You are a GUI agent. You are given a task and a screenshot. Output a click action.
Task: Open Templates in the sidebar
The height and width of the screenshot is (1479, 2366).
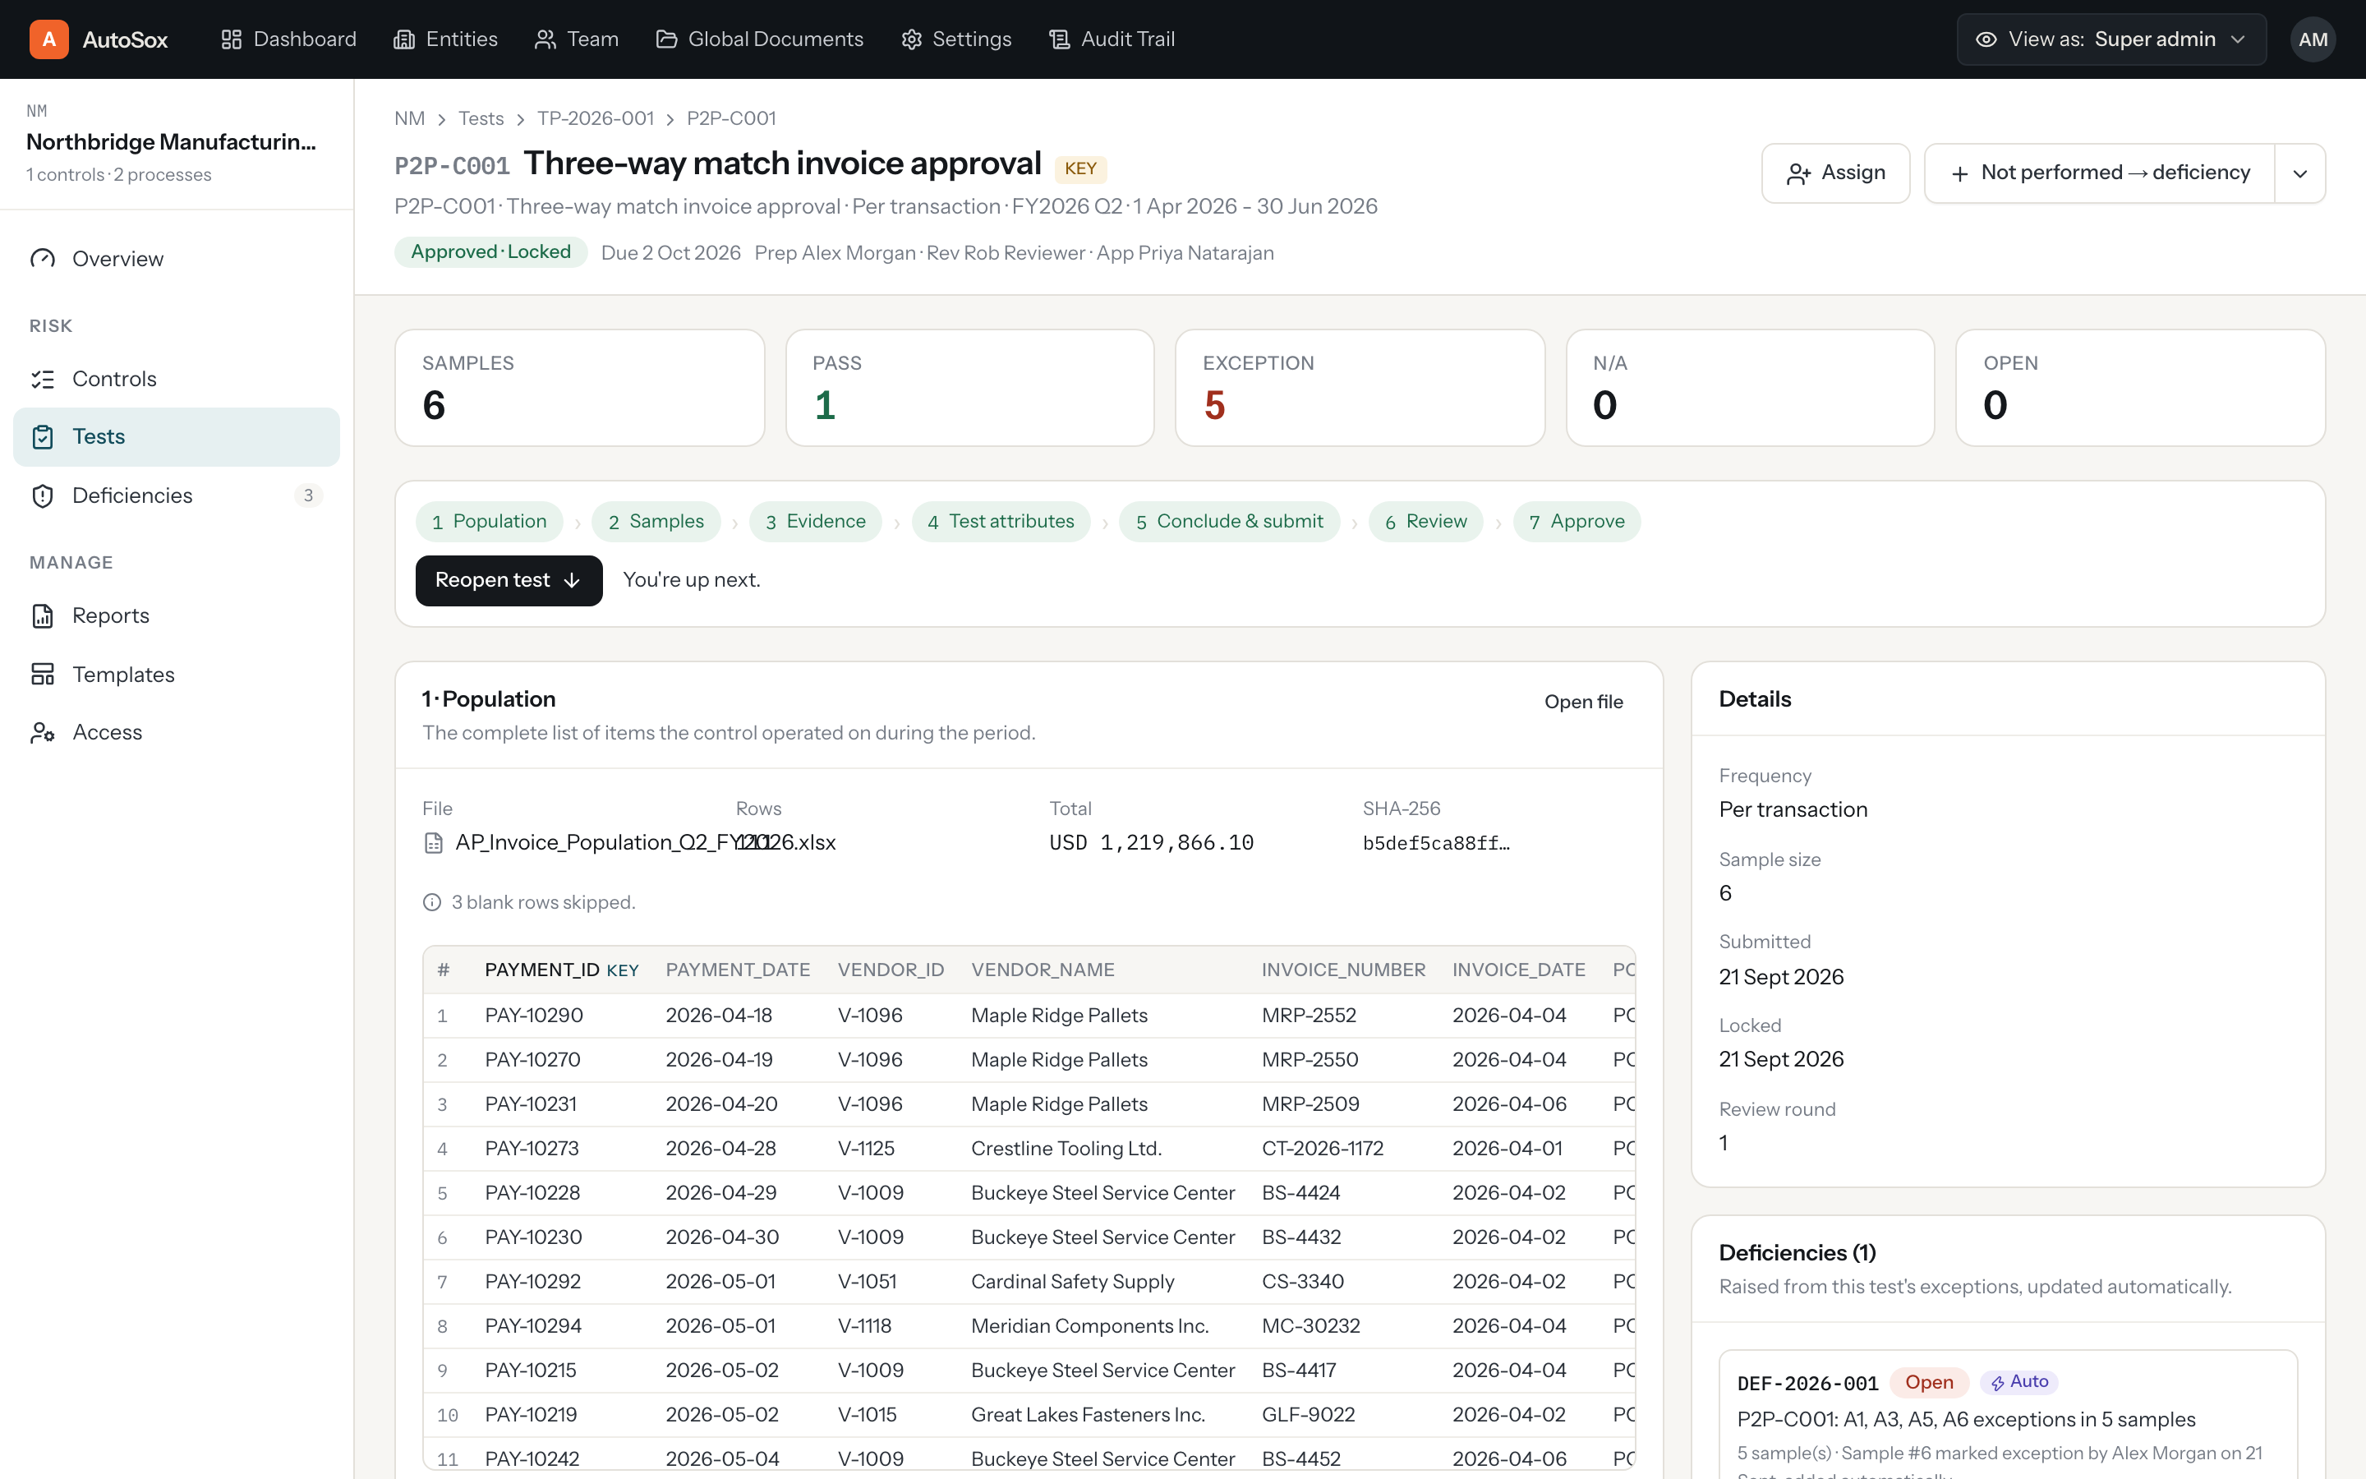coord(176,674)
